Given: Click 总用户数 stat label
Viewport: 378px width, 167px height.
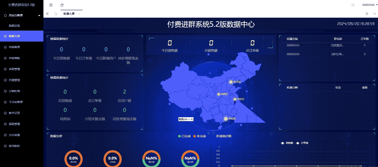Looking at the screenshot, I should coord(125,101).
